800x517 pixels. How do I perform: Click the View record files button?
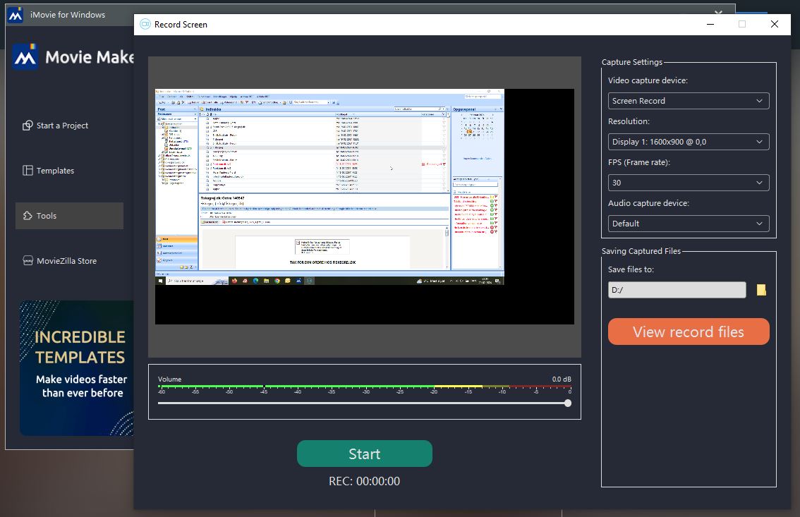(688, 332)
